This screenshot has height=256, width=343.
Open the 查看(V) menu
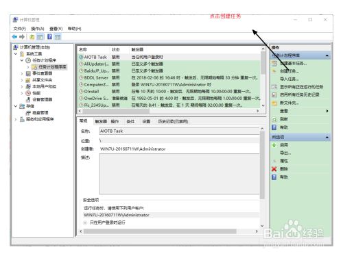click(x=56, y=29)
